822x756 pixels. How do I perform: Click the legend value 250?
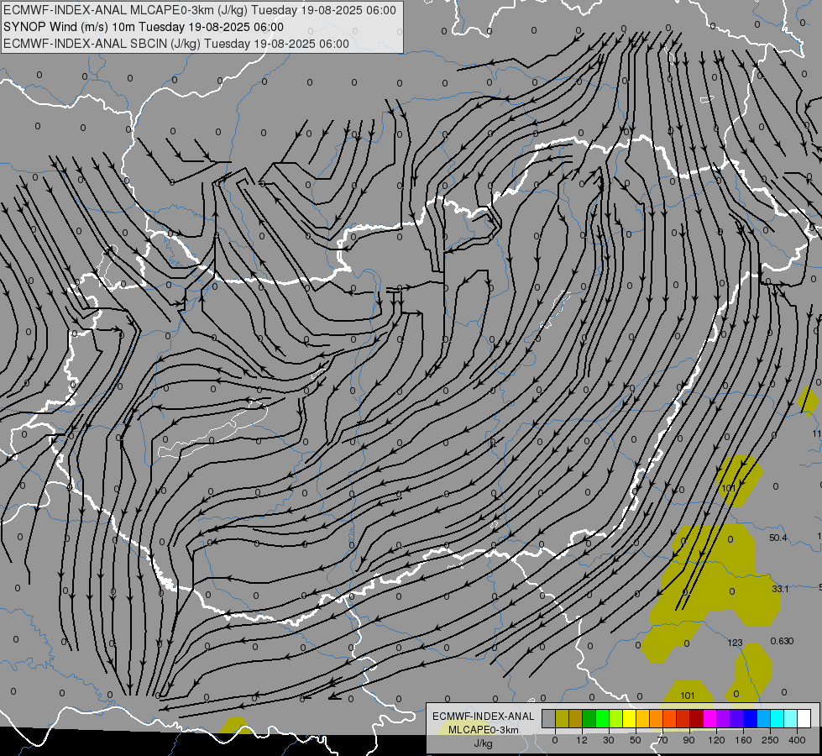click(x=770, y=740)
